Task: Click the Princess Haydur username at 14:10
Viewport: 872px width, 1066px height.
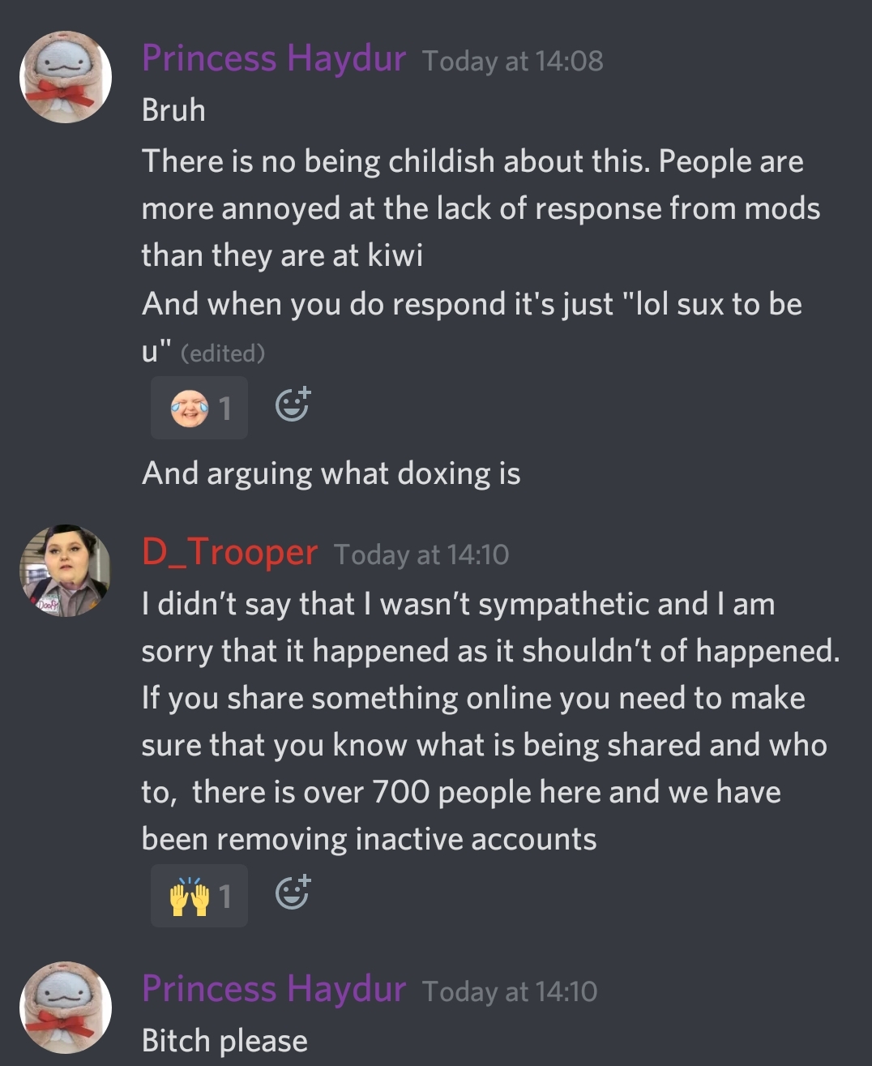Action: pyautogui.click(x=274, y=990)
